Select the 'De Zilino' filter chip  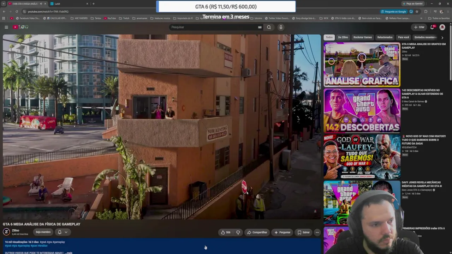[x=343, y=37]
